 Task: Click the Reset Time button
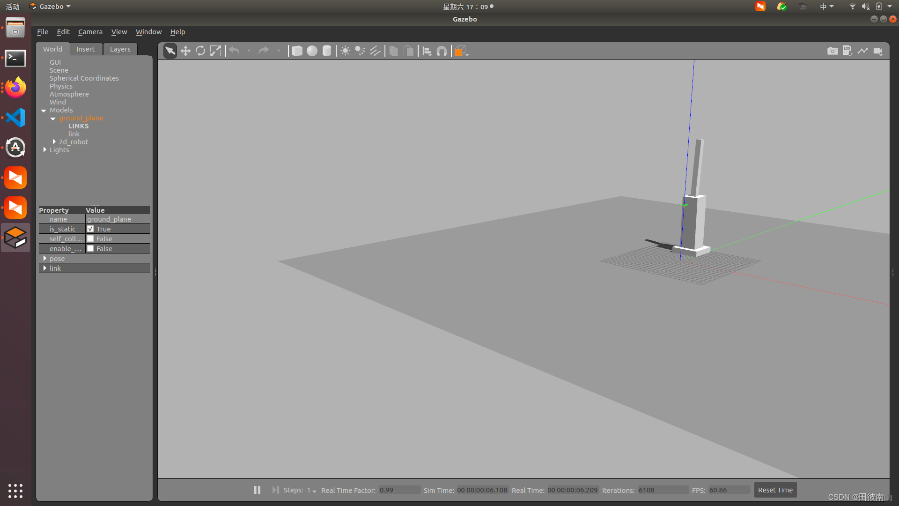775,489
